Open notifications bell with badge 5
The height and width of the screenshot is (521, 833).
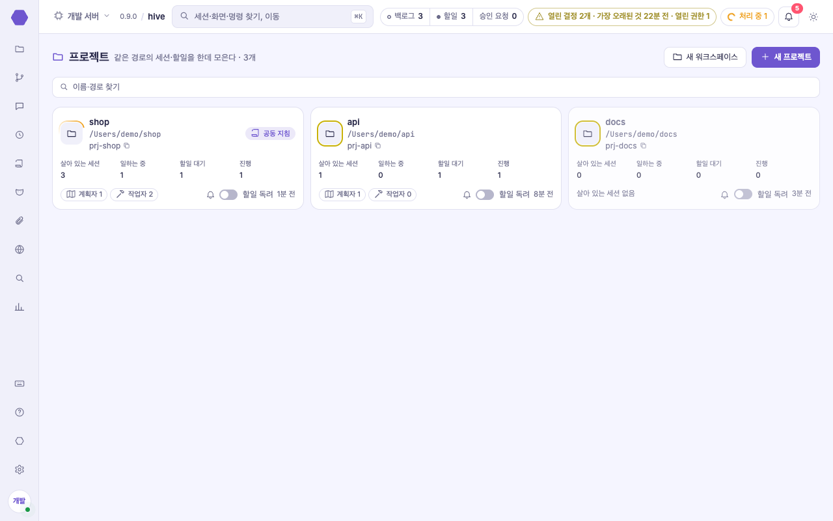point(789,17)
